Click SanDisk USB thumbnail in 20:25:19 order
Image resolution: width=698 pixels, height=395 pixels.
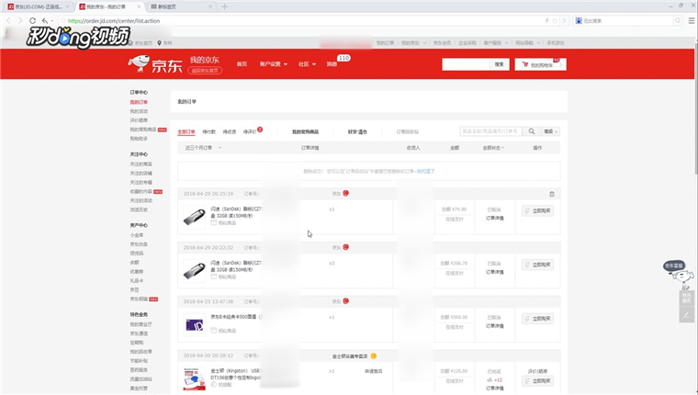pyautogui.click(x=195, y=217)
